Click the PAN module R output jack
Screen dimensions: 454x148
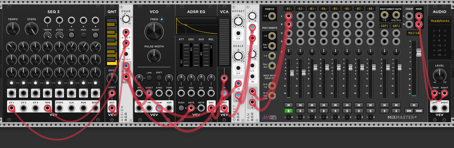coord(252,102)
